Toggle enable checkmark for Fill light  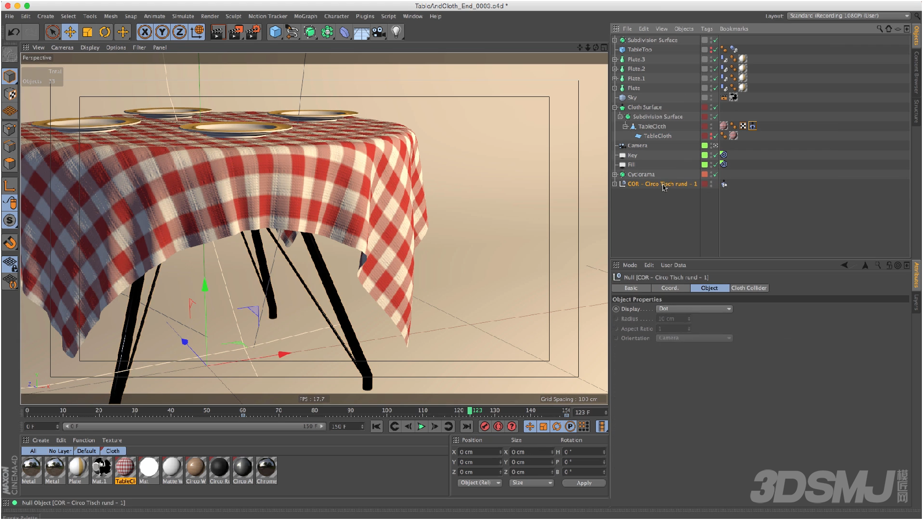tap(715, 165)
